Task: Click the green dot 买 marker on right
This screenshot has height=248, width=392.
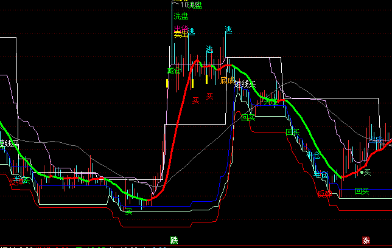Action: (365, 173)
